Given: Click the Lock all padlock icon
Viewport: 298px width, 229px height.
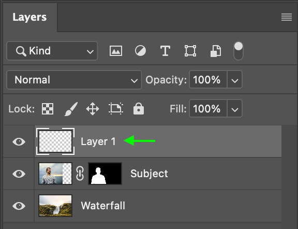Looking at the screenshot, I should (x=139, y=109).
